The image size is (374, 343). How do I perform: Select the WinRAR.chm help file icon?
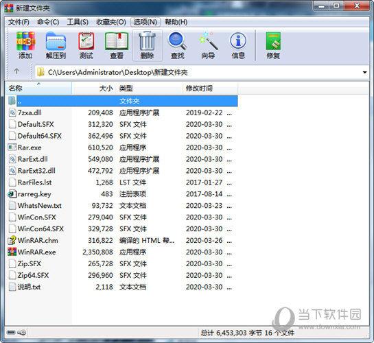click(x=12, y=240)
